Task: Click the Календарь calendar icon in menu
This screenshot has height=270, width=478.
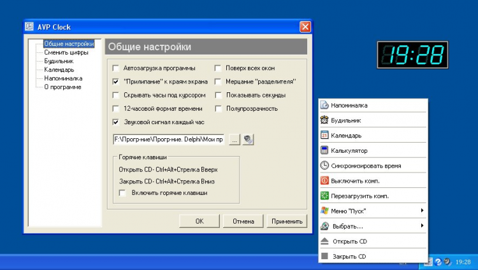Action: (324, 135)
